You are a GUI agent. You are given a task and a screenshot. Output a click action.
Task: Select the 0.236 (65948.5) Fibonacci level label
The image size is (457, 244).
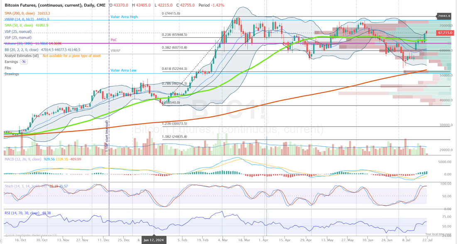point(174,35)
